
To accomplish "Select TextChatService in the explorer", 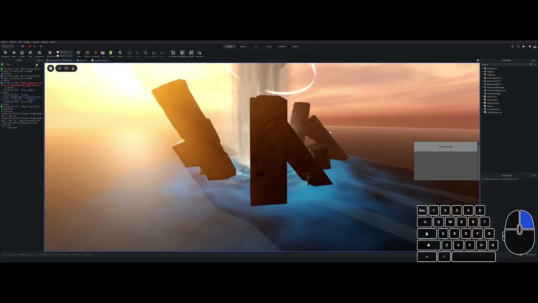I will (x=494, y=112).
